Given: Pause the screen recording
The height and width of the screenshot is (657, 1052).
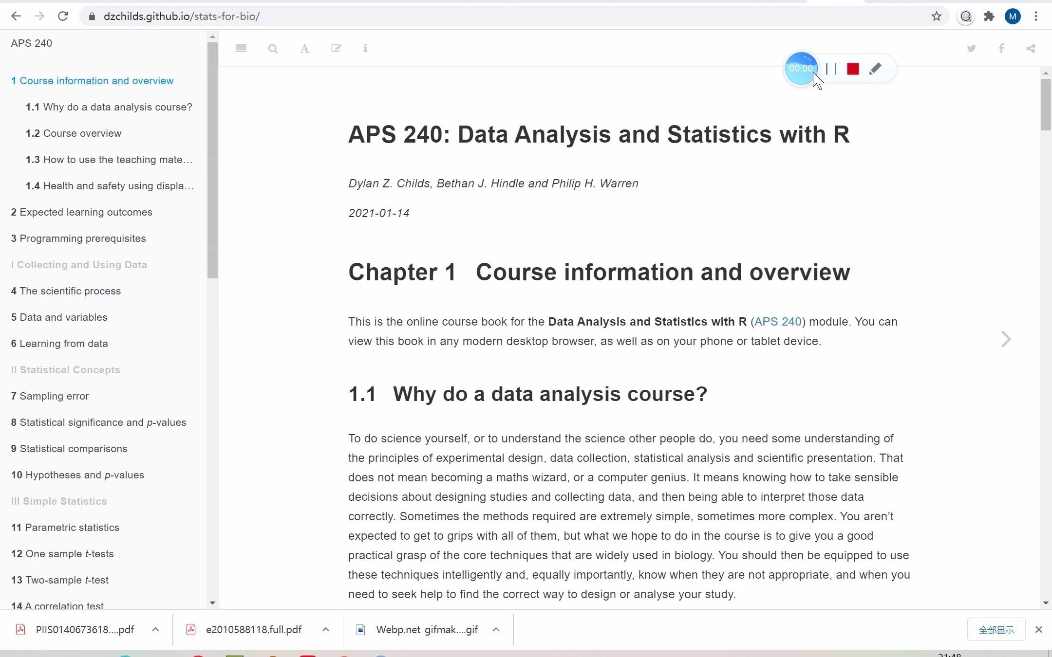Looking at the screenshot, I should tap(831, 69).
